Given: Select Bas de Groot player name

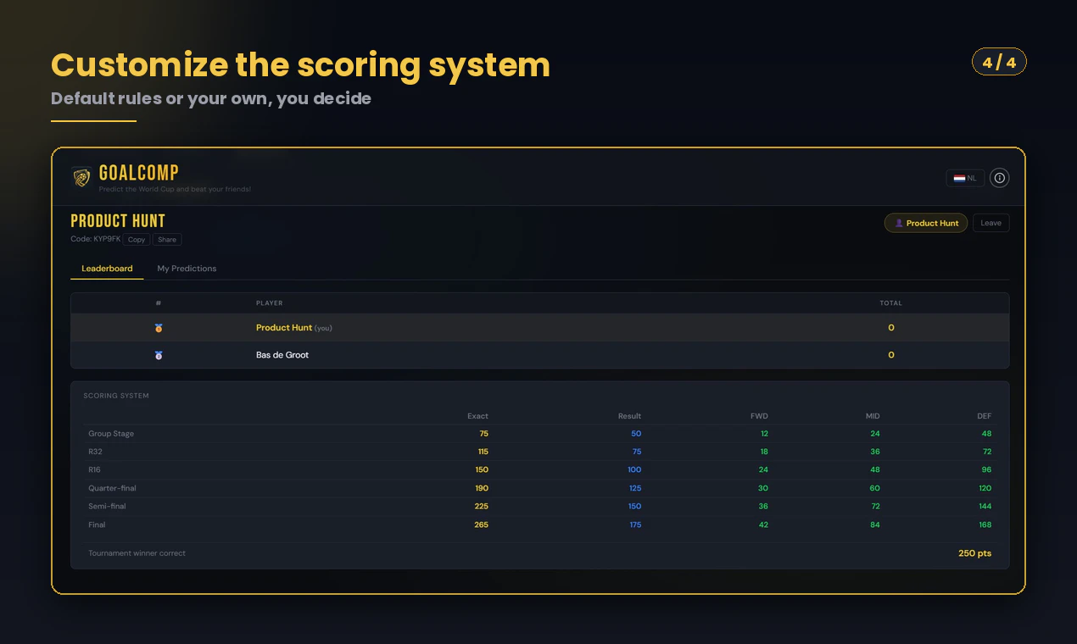Looking at the screenshot, I should point(282,355).
